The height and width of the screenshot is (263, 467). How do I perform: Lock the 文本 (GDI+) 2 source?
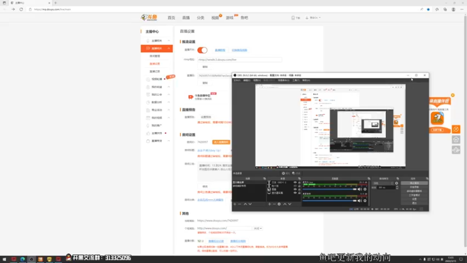(x=299, y=182)
